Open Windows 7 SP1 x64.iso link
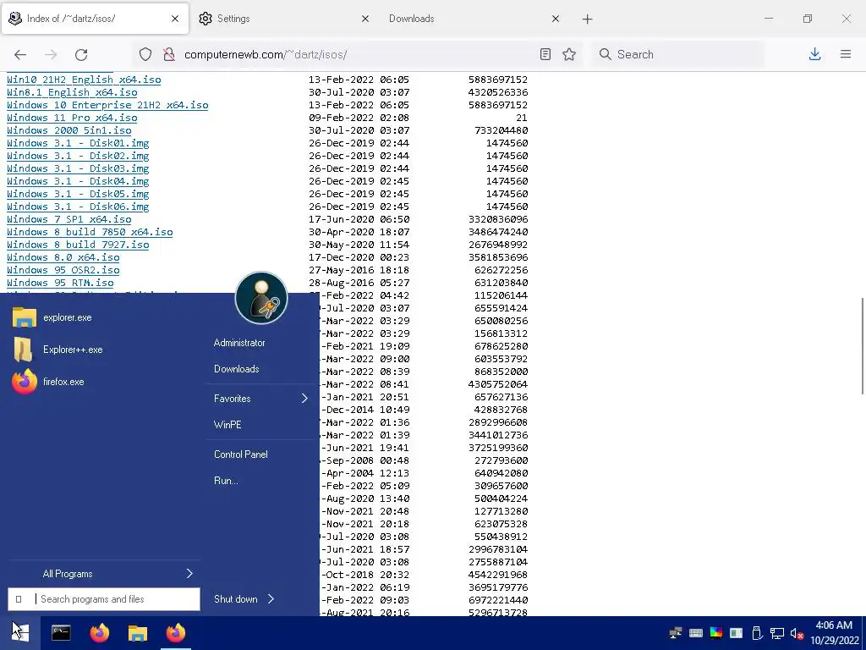Screen dimensions: 866x650 tap(69, 219)
